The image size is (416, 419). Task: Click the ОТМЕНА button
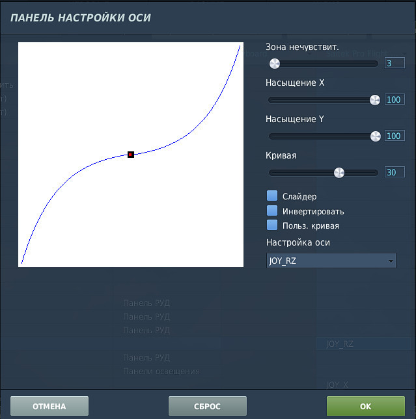point(49,406)
